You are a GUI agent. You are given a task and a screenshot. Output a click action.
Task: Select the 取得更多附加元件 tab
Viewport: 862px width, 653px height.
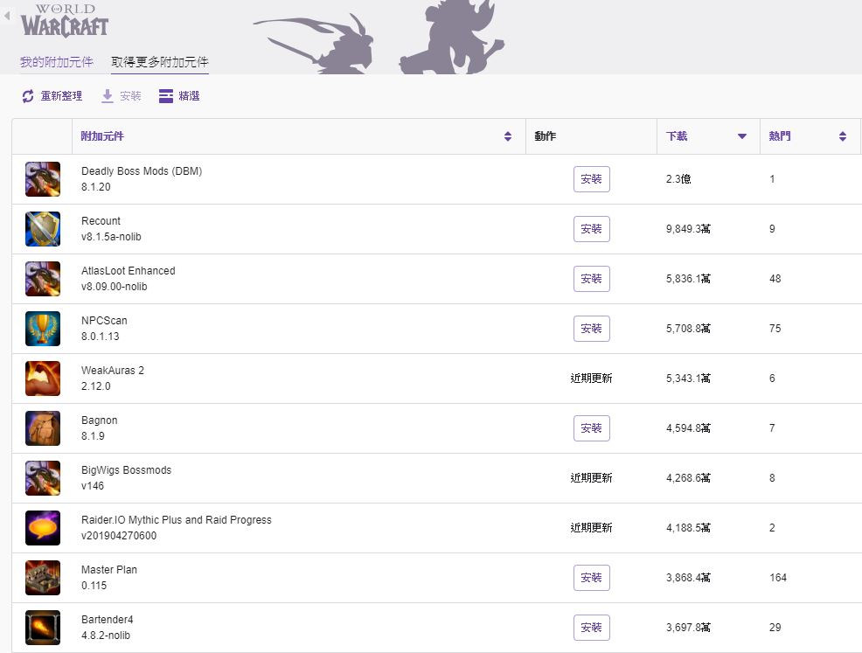point(160,62)
